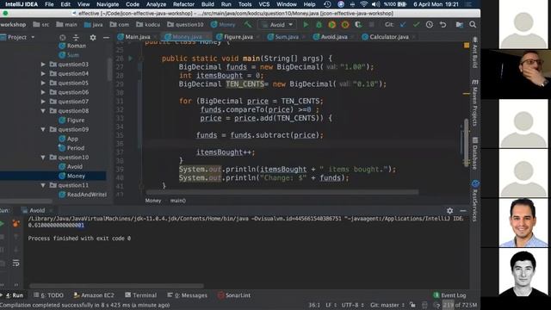This screenshot has width=551, height=310.
Task: Open the Database side panel
Action: 474,153
